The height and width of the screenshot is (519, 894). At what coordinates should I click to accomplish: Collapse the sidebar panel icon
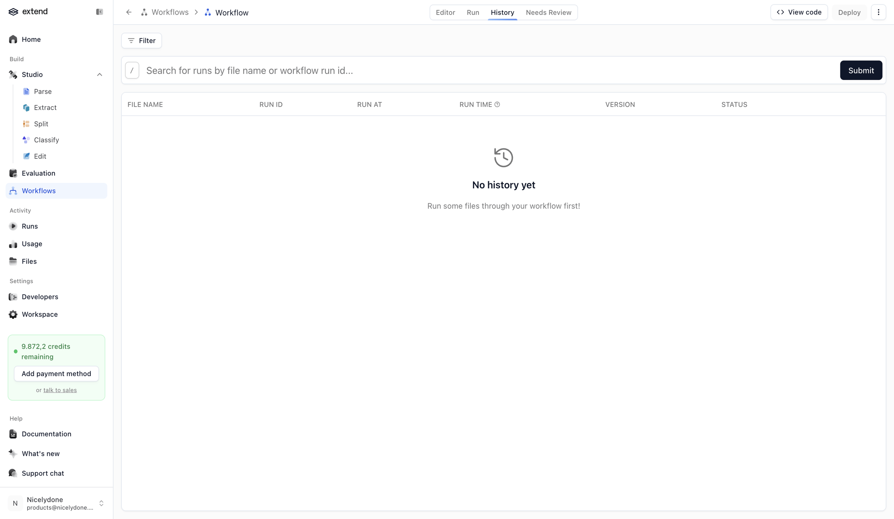pos(99,12)
